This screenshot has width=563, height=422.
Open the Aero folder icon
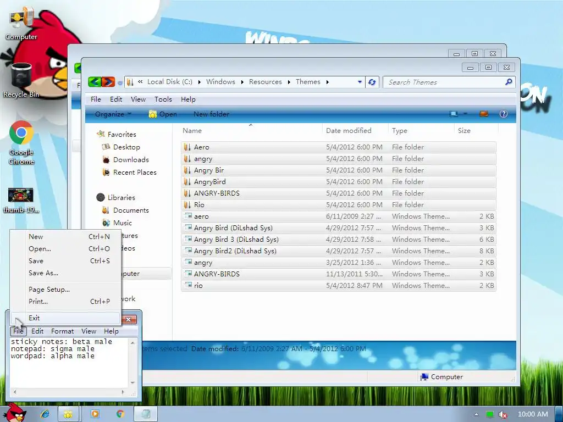(187, 147)
